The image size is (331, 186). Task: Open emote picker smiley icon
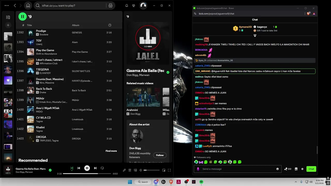point(277,169)
